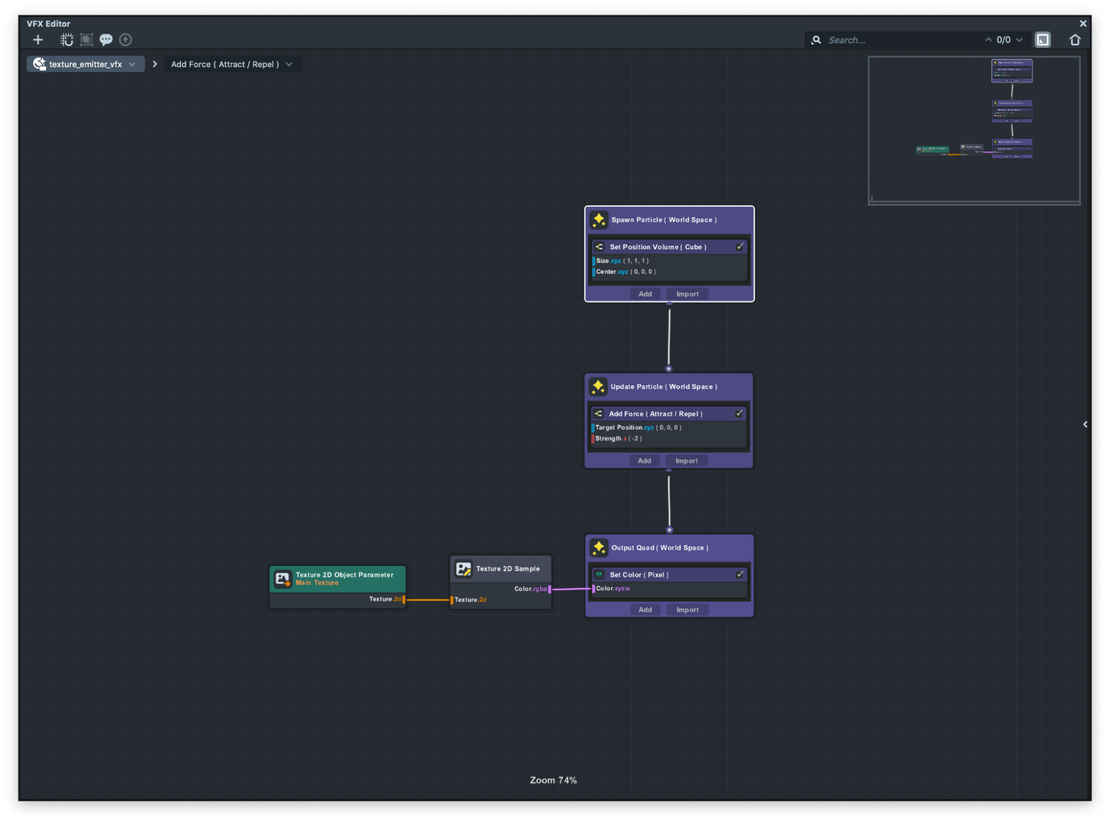Expand the collapsed right side panel arrow
This screenshot has height=823, width=1110.
(x=1084, y=424)
